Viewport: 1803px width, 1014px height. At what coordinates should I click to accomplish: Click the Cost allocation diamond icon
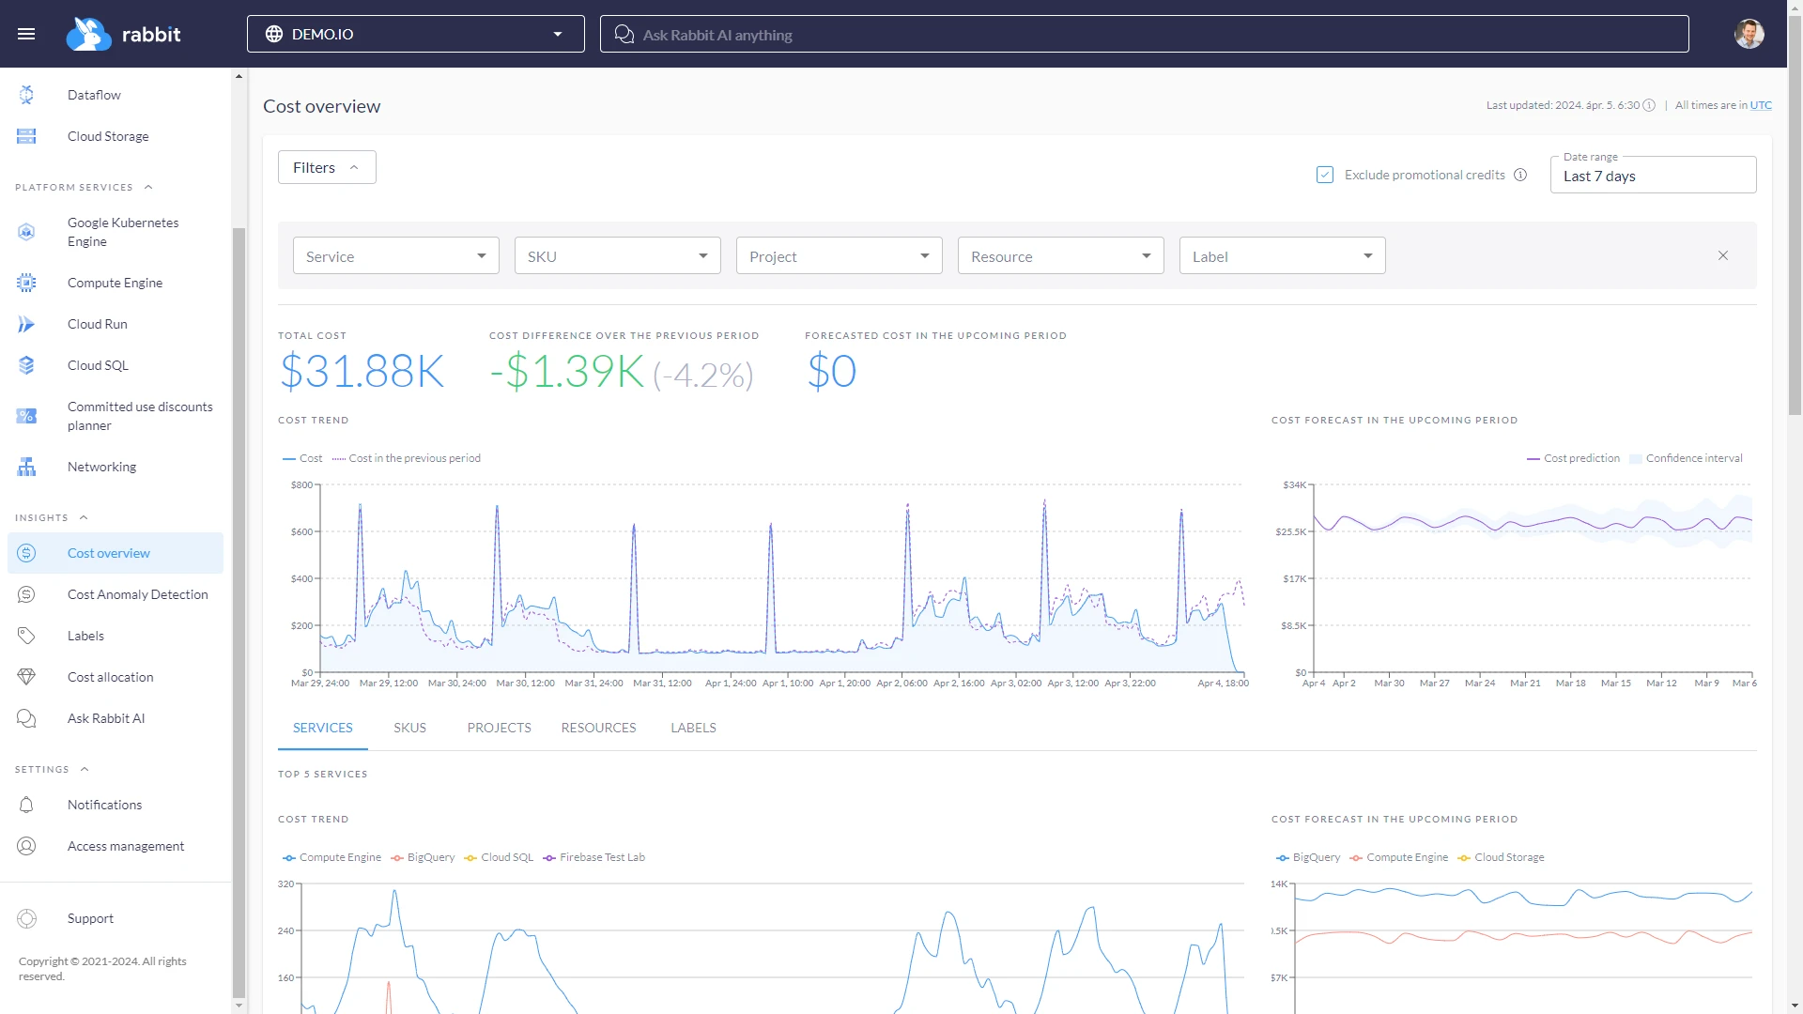tap(26, 677)
